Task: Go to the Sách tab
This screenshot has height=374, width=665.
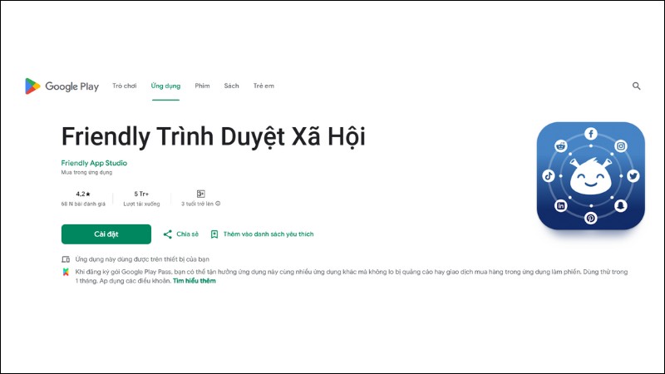Action: 232,86
